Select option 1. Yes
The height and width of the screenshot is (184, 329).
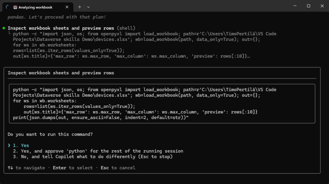[21, 145]
